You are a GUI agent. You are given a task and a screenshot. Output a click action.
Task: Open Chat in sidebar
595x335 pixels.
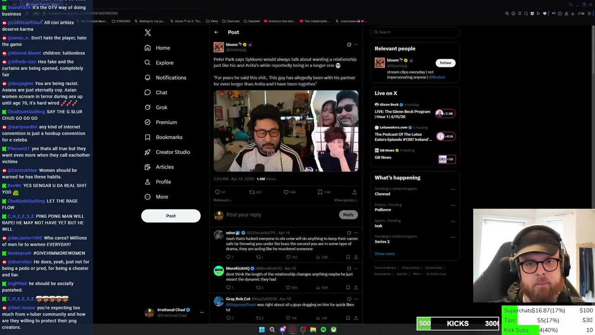click(x=156, y=93)
